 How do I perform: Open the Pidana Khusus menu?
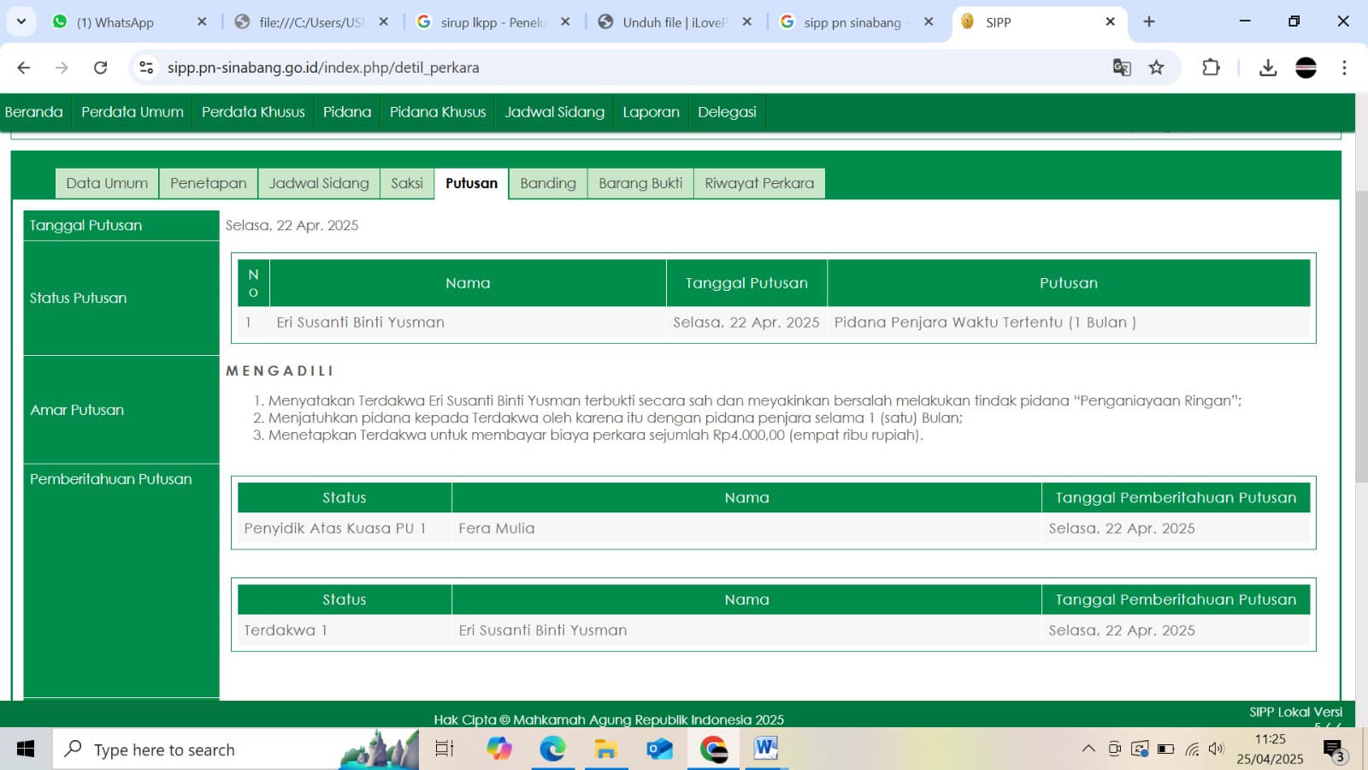pos(437,112)
